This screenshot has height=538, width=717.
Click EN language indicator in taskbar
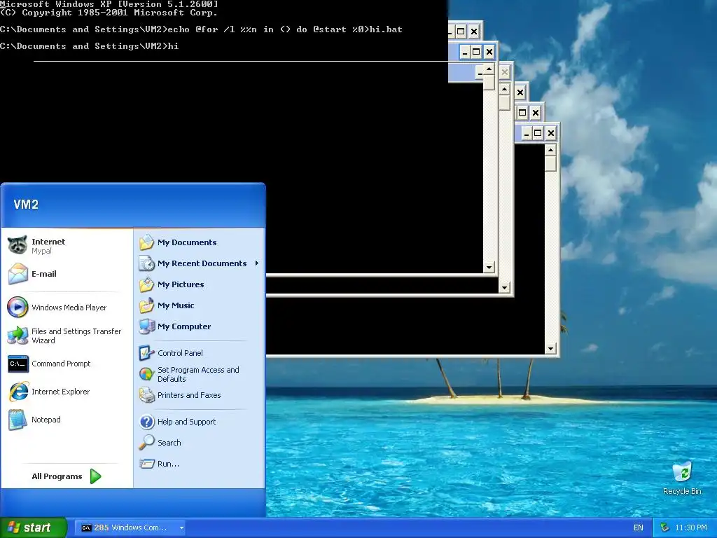639,527
